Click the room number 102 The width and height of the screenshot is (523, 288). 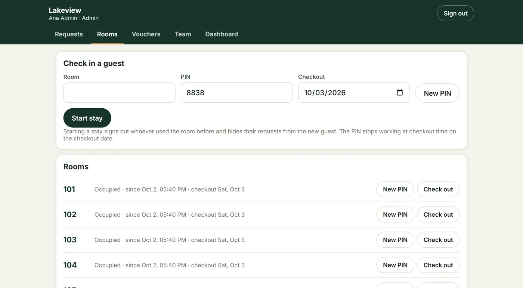click(70, 214)
